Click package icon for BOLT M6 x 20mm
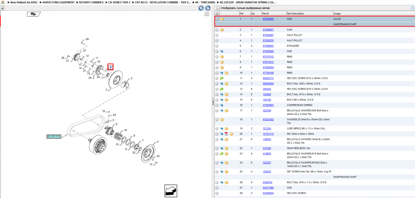The height and width of the screenshot is (198, 415). 226,100
